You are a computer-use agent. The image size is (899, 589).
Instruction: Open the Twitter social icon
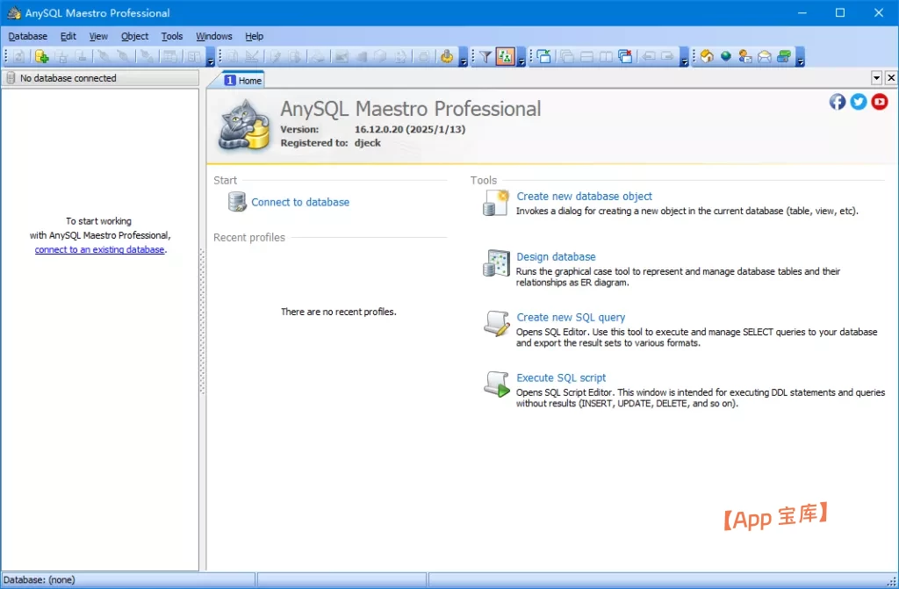pos(859,102)
